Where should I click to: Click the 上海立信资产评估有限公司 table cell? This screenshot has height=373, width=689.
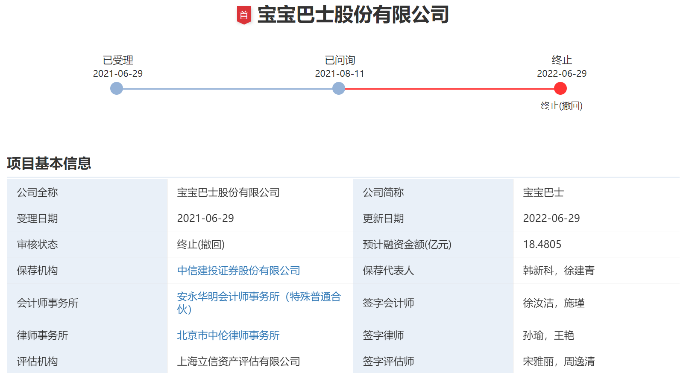[238, 361]
